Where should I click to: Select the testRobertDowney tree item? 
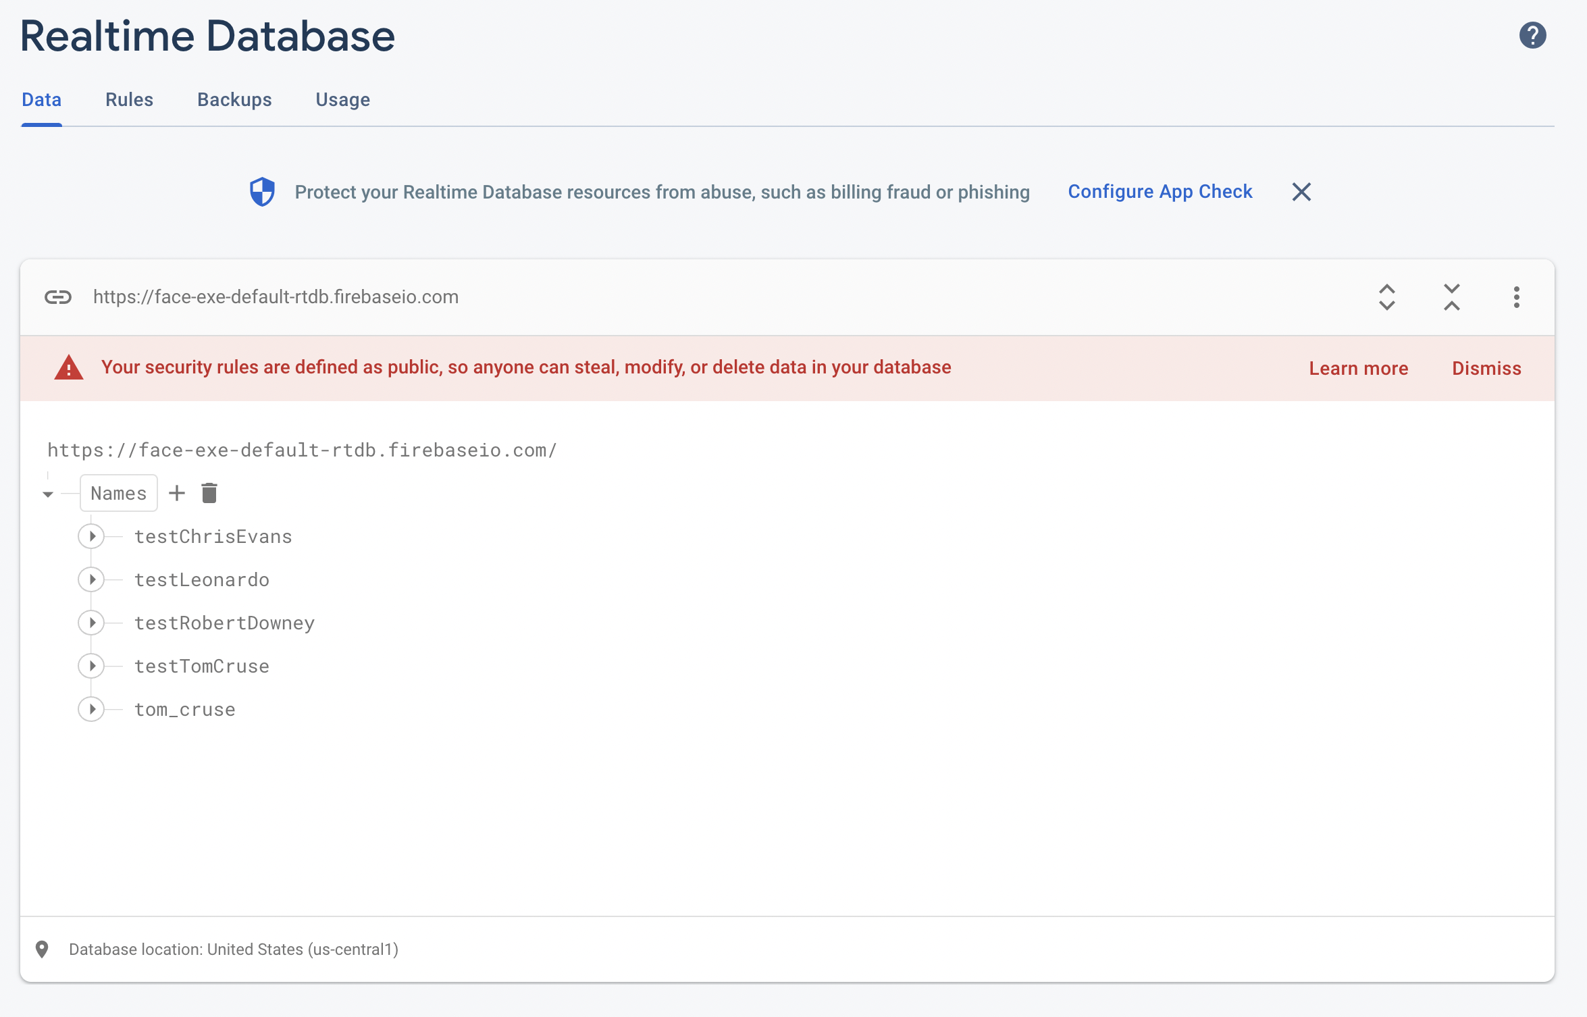[225, 623]
